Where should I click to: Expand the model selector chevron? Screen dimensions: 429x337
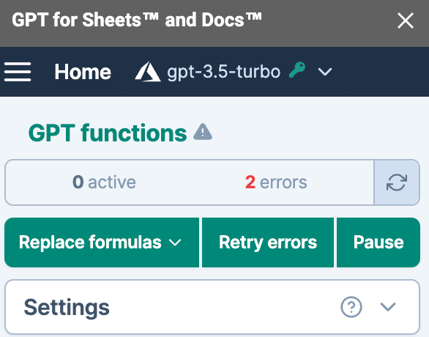(x=325, y=72)
